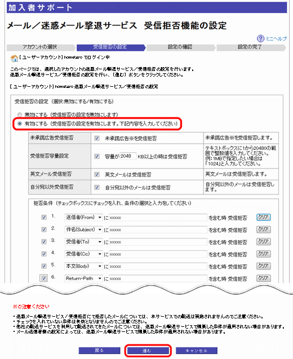Uncheck the 英文メールは受信拒否 checkbox
Viewport: 293px width, 359px height.
click(x=97, y=175)
